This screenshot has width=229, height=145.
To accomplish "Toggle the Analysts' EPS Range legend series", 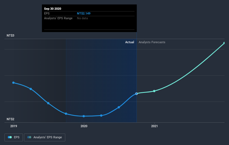I will pos(45,137).
